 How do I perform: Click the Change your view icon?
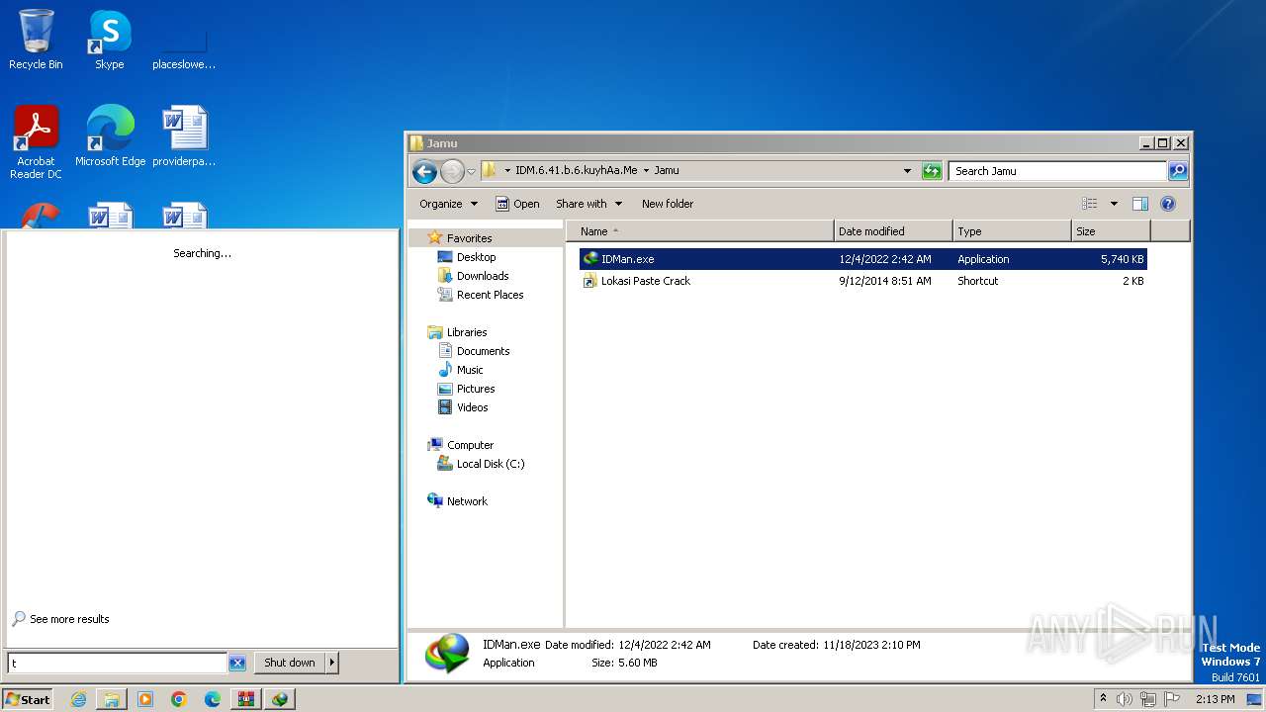point(1090,204)
